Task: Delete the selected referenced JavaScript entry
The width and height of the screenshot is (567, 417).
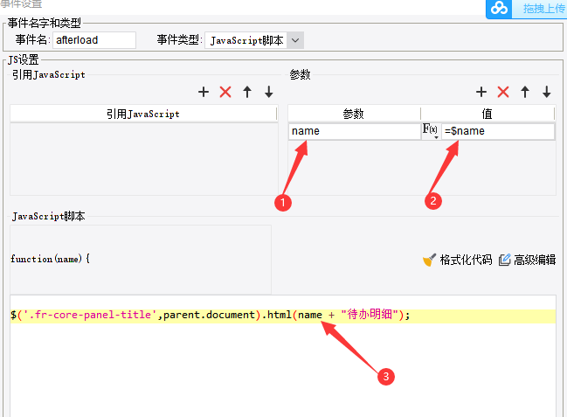Action: click(225, 92)
